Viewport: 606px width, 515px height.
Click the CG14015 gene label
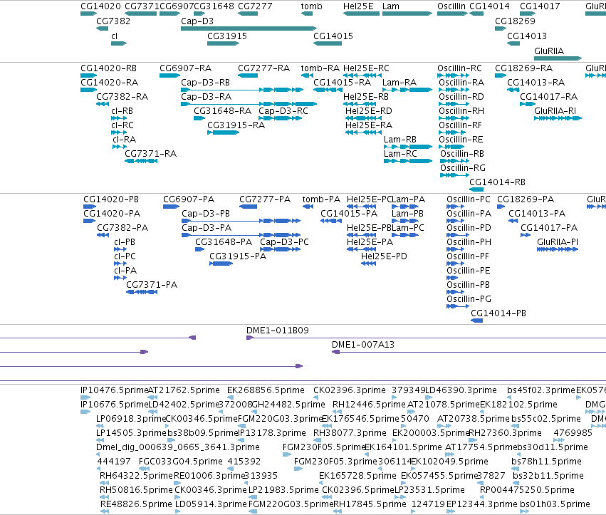(x=333, y=36)
